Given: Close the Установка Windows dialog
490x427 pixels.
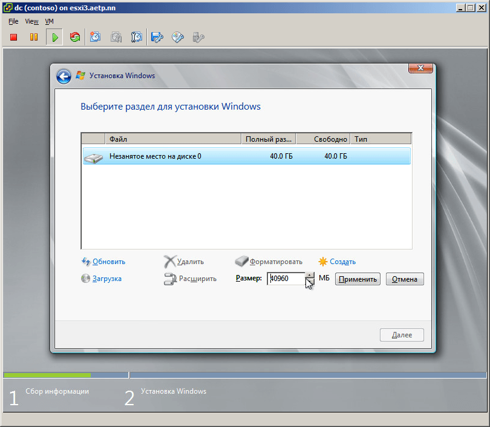Looking at the screenshot, I should (420, 68).
